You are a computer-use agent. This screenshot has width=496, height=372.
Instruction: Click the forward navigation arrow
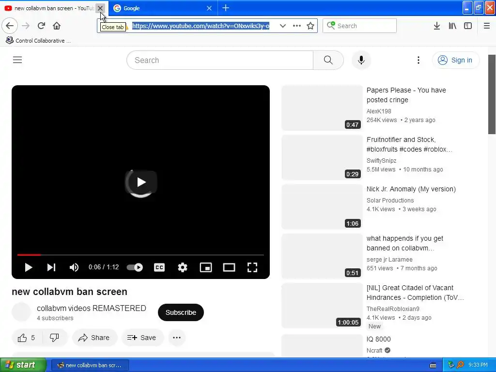26,26
